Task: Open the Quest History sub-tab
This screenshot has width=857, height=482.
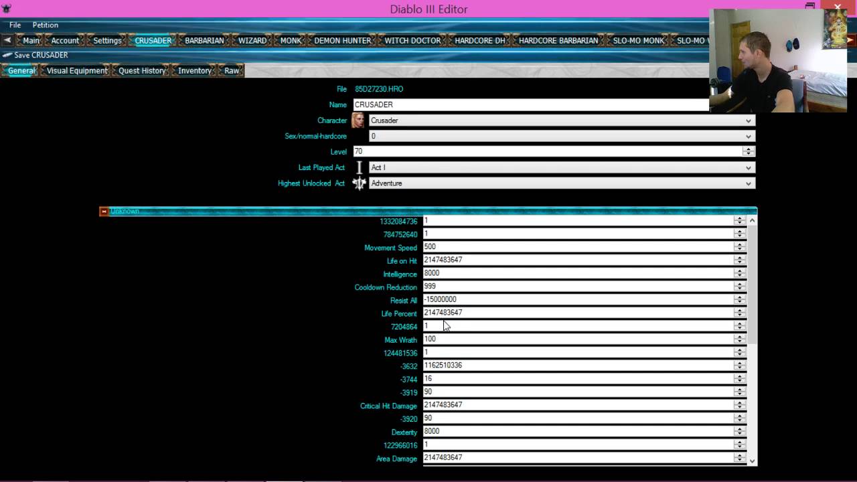Action: coord(142,70)
